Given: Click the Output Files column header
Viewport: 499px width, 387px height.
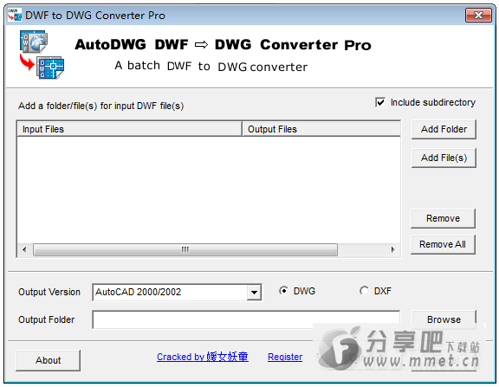Looking at the screenshot, I should point(321,129).
